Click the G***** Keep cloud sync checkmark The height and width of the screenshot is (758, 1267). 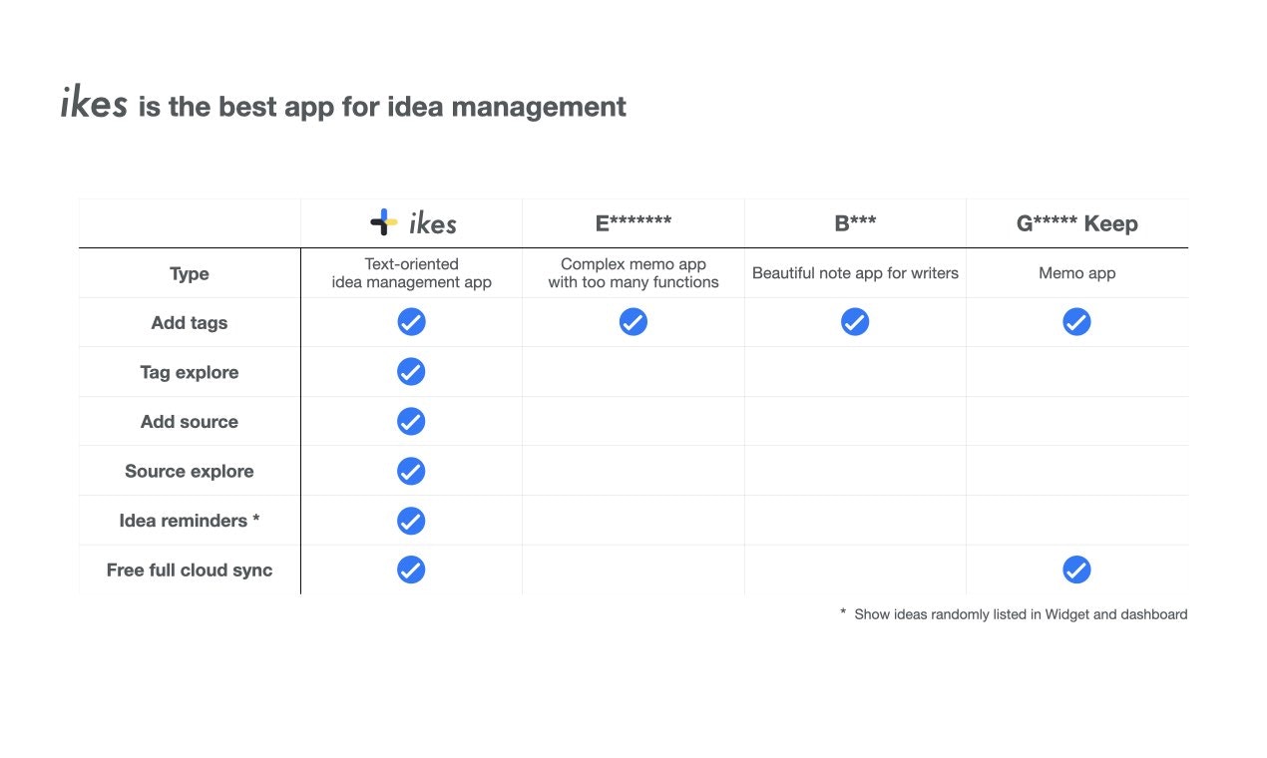pyautogui.click(x=1076, y=569)
